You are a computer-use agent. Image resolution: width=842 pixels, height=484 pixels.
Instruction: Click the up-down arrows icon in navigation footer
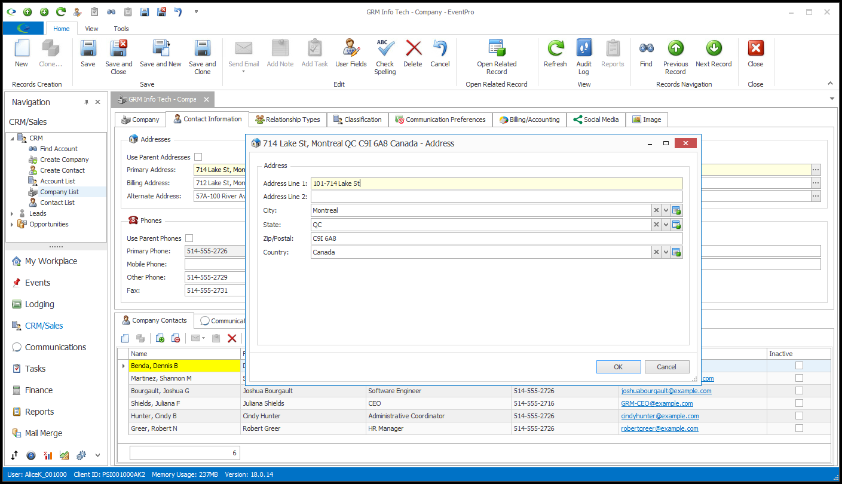[x=14, y=455]
